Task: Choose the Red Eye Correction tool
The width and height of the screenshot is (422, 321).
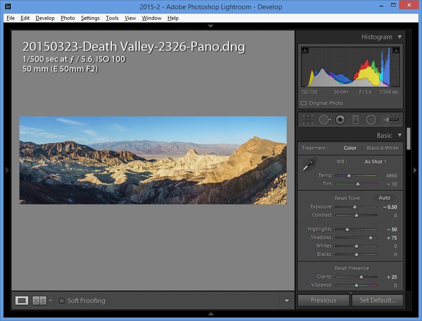Action: point(340,119)
